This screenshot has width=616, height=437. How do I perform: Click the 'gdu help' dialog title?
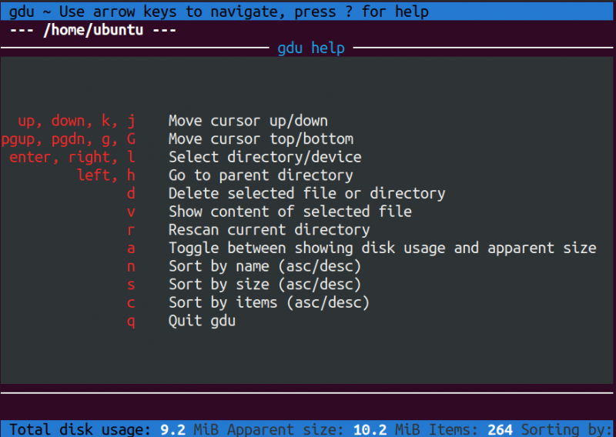[x=311, y=48]
